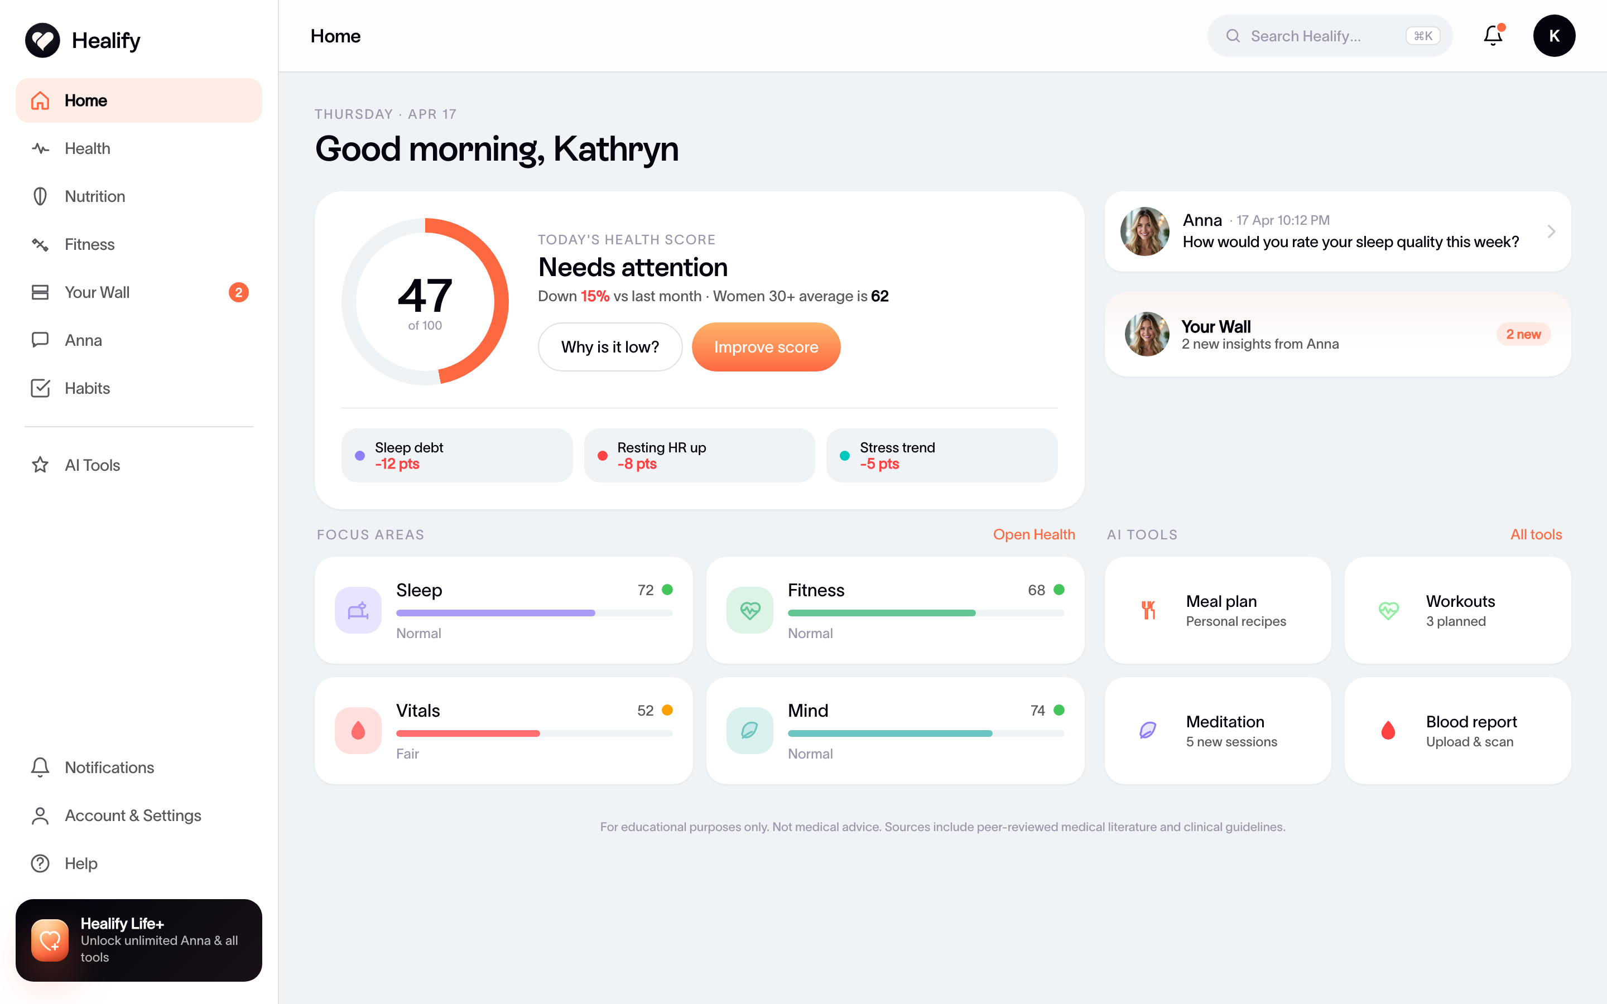Click the Why is it low? button
The height and width of the screenshot is (1004, 1607).
(x=609, y=346)
